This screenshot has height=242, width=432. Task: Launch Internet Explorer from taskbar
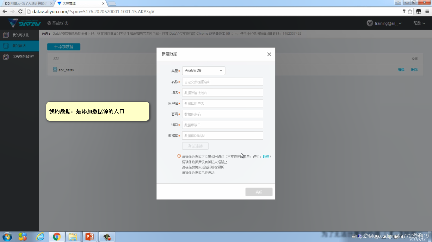pyautogui.click(x=40, y=237)
